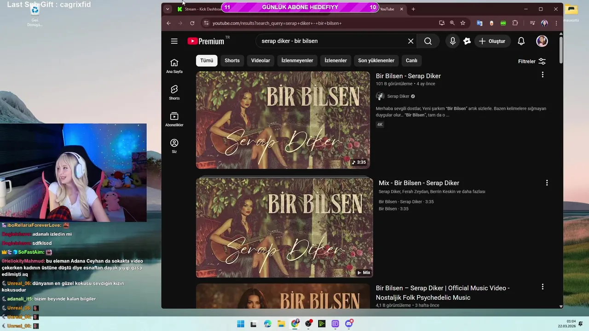Open OBS Studio from the taskbar
589x331 pixels.
click(x=308, y=324)
